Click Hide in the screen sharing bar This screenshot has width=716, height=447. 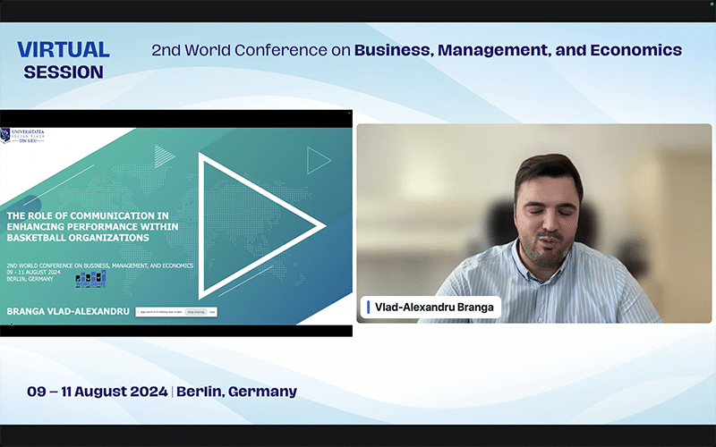(x=212, y=312)
